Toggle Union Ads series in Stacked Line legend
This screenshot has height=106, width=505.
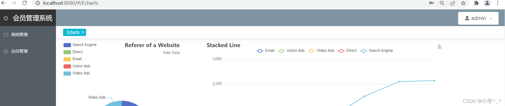[291, 51]
